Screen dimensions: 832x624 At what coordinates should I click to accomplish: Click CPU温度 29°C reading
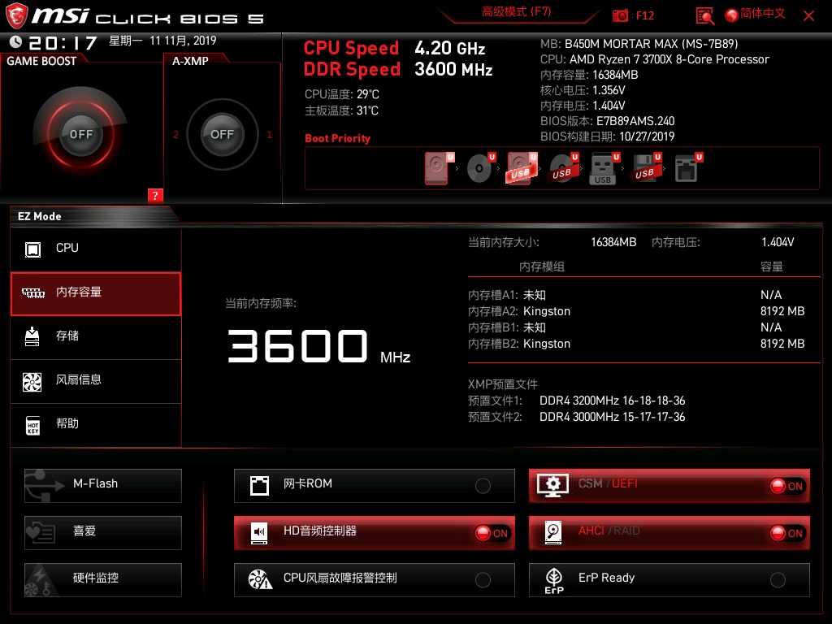coord(342,94)
